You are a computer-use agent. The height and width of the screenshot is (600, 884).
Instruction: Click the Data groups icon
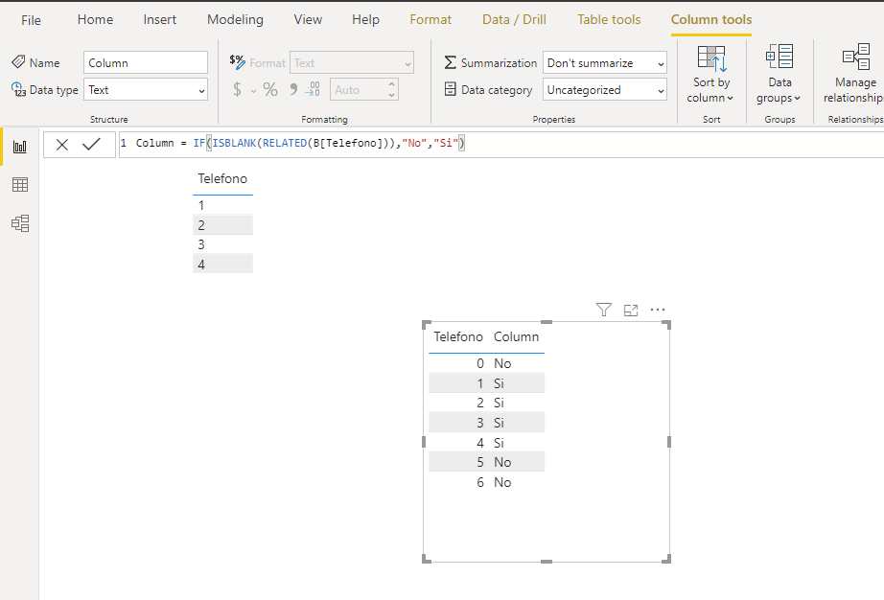779,57
